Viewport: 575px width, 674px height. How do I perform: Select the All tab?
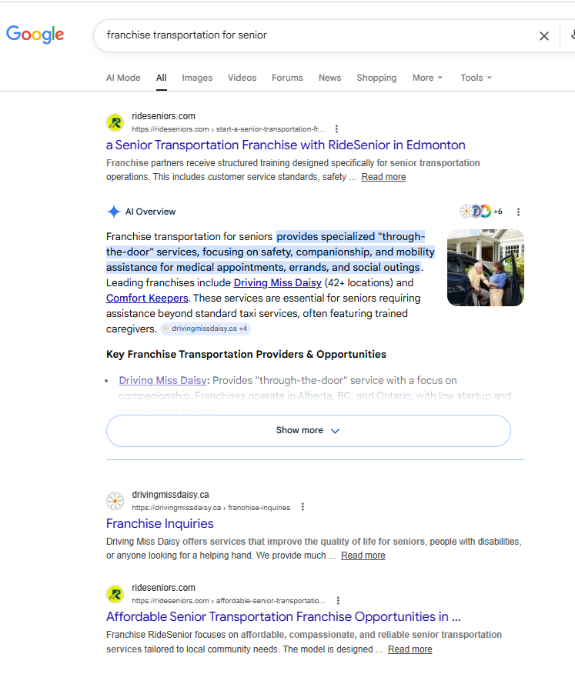[x=162, y=78]
